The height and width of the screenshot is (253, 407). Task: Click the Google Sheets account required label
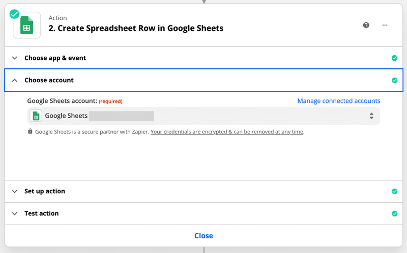(75, 101)
